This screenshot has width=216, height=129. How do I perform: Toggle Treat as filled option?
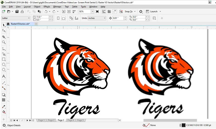click(154, 18)
